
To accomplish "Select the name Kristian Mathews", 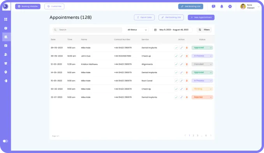I will [x=90, y=64].
